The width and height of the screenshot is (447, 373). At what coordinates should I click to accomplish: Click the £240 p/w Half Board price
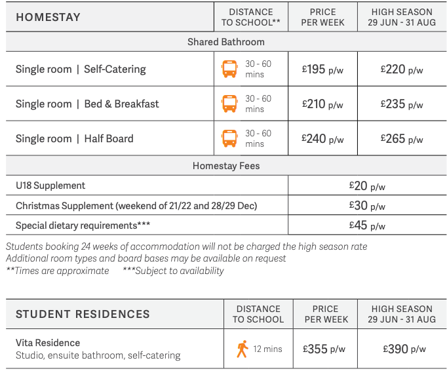pyautogui.click(x=322, y=139)
